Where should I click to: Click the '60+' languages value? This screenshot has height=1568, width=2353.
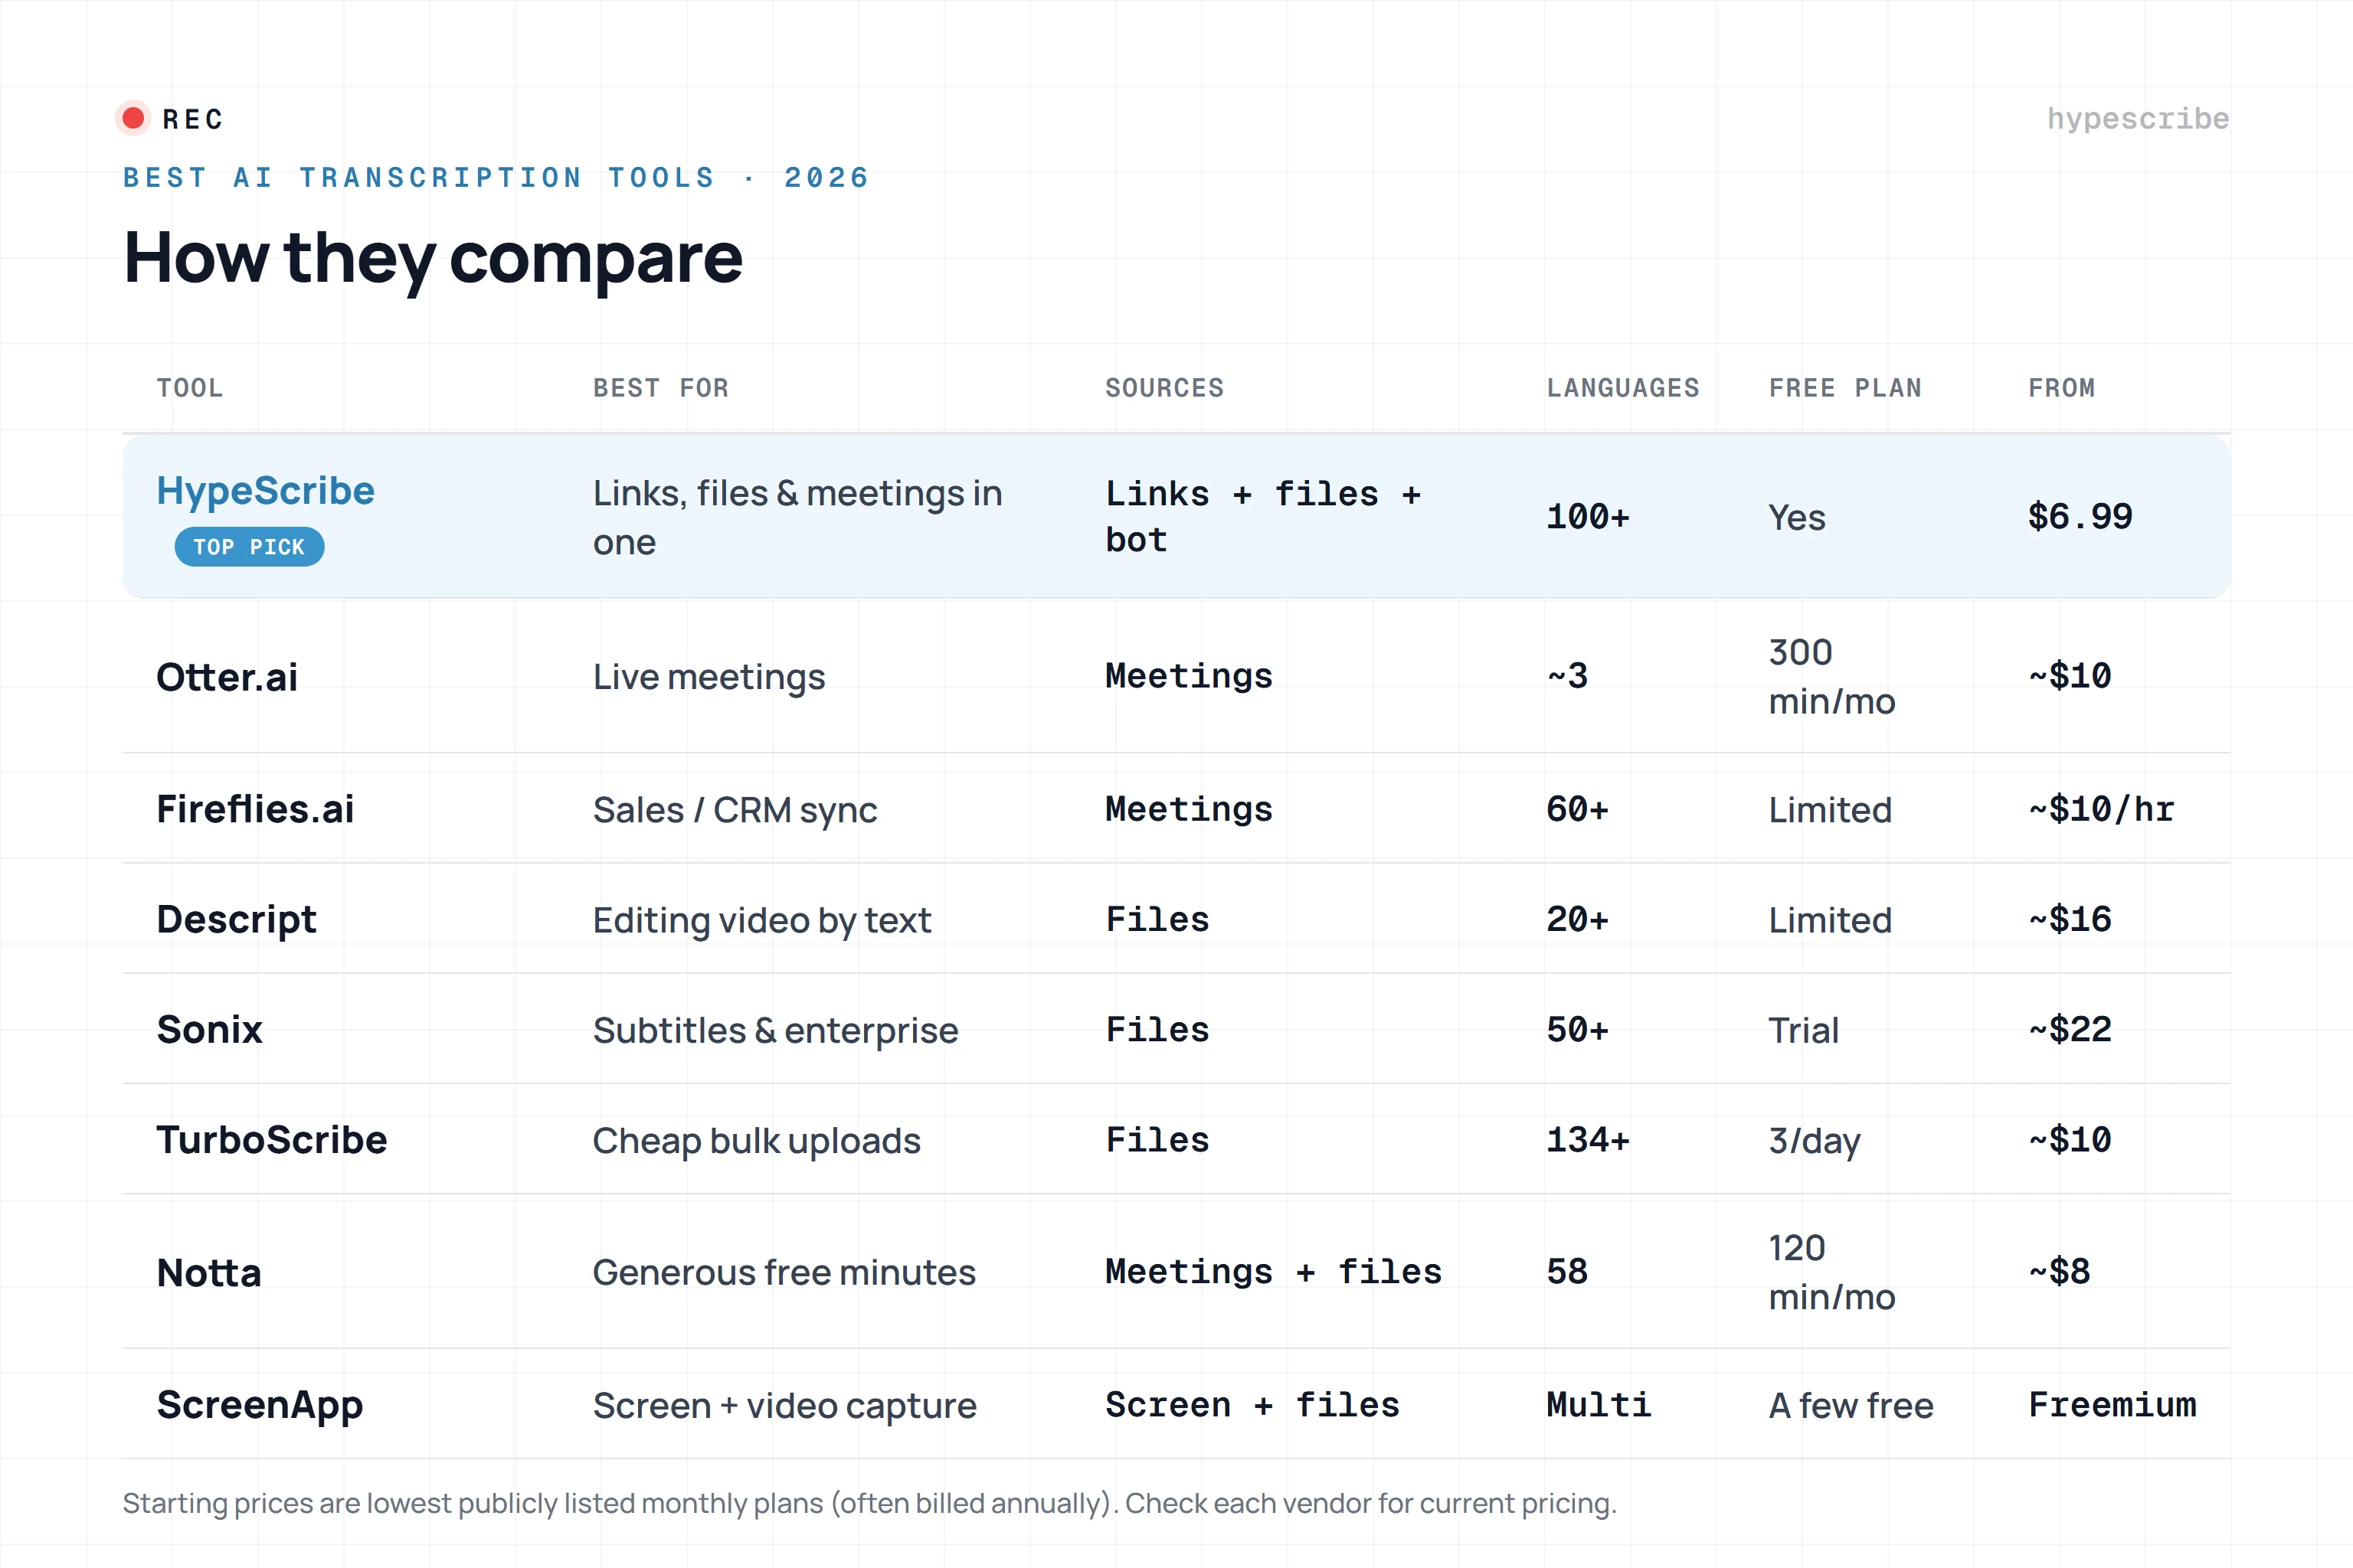(1578, 809)
